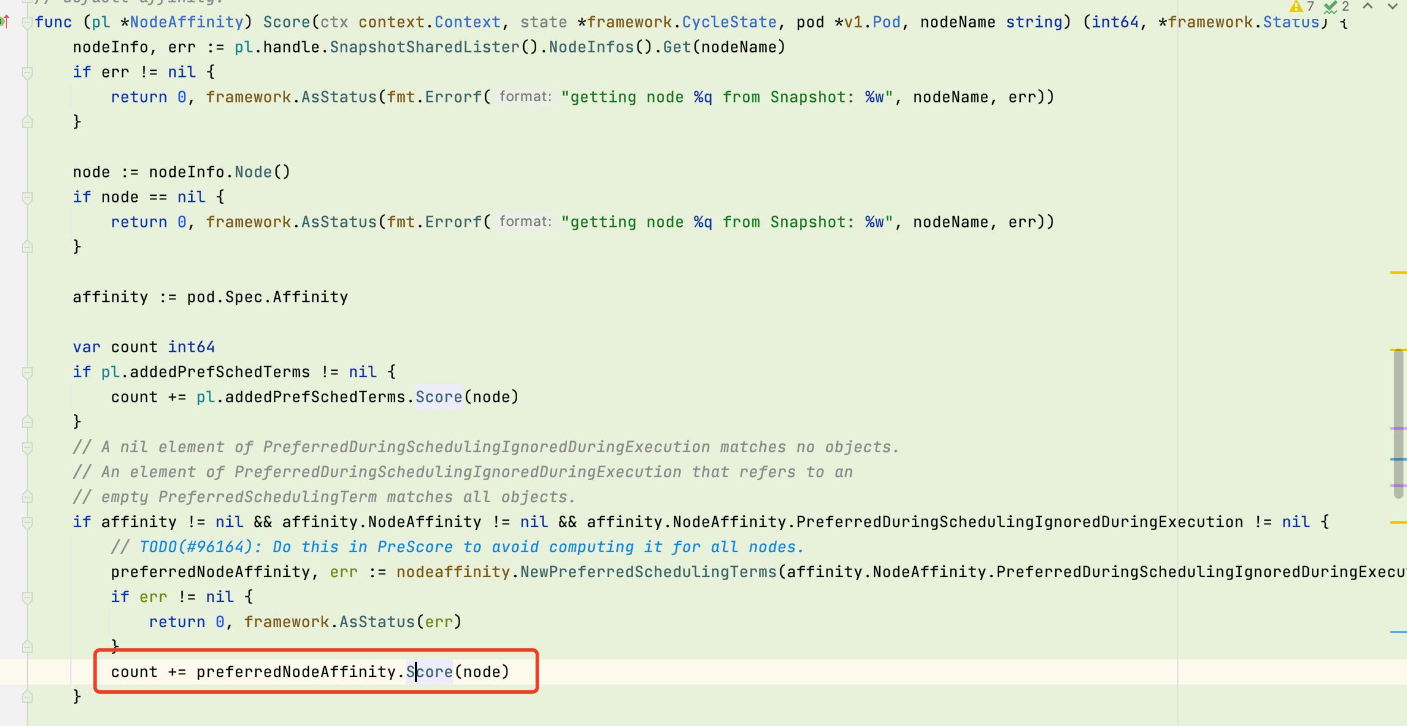Open the green checkmark indicator showing 2

[1336, 7]
